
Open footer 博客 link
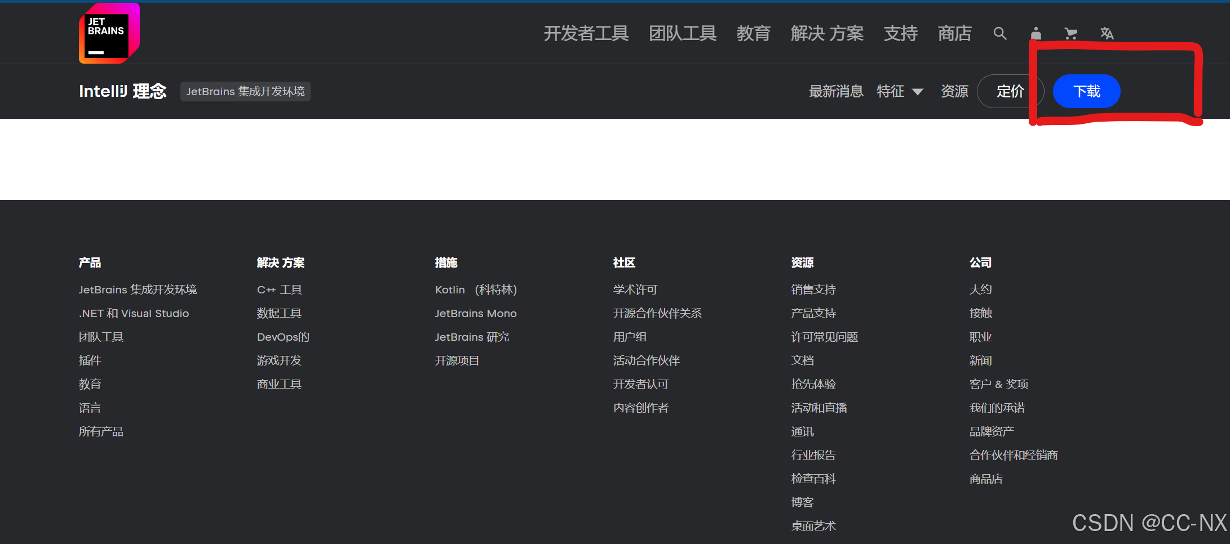803,502
